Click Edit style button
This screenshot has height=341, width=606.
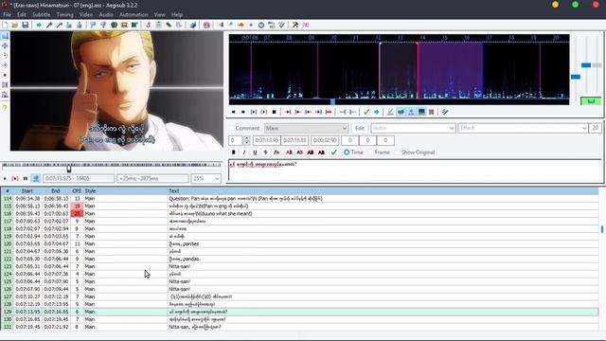[x=360, y=128]
